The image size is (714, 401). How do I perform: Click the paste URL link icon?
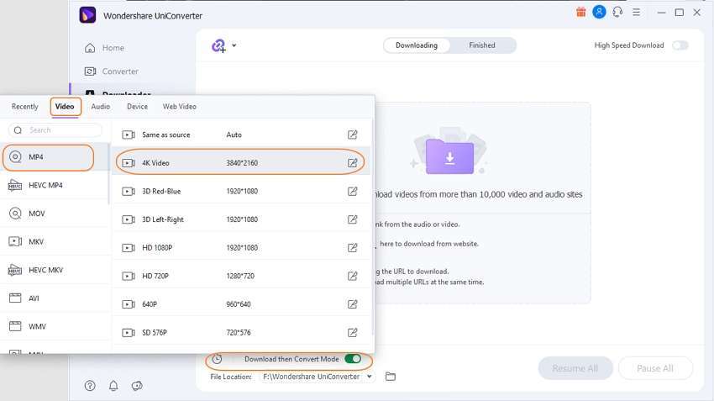click(x=218, y=45)
